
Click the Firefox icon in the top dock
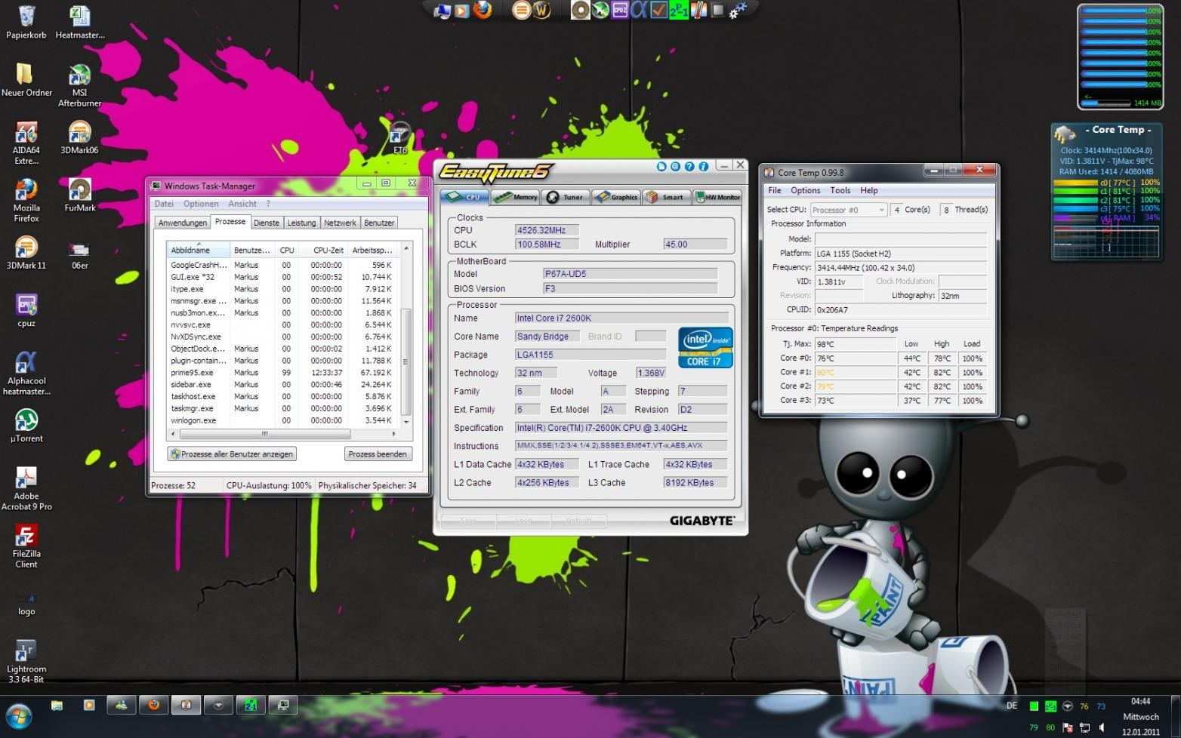click(x=482, y=10)
